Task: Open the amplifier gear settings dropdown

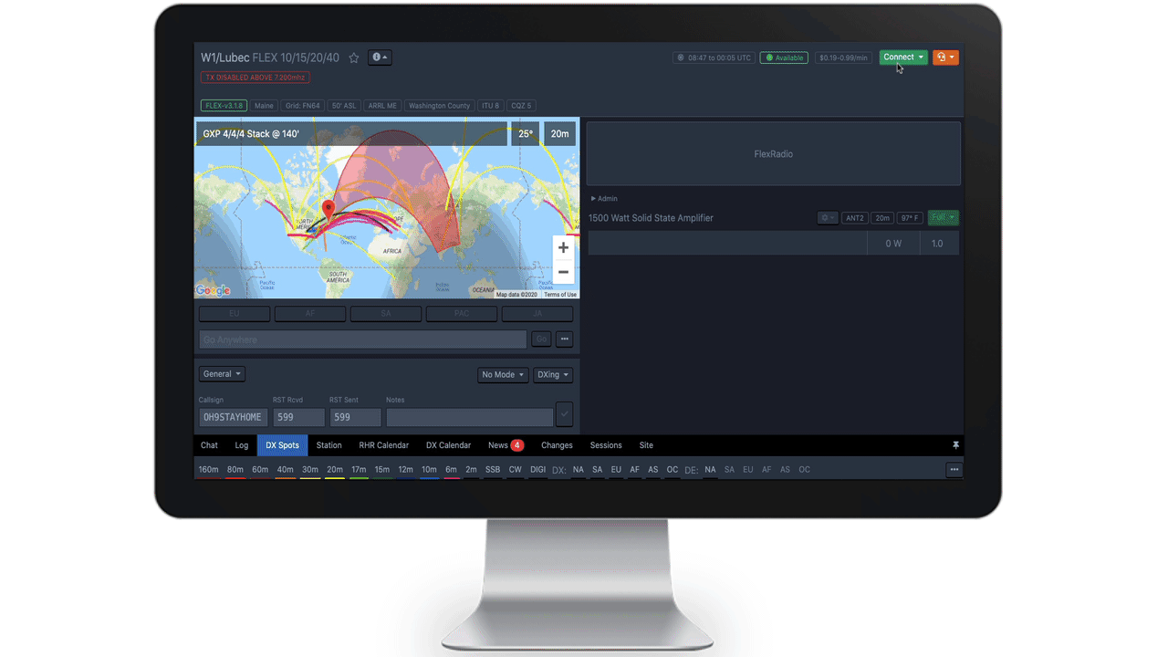Action: pyautogui.click(x=827, y=218)
